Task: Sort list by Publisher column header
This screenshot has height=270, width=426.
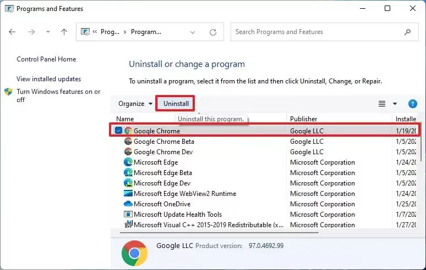Action: [304, 119]
